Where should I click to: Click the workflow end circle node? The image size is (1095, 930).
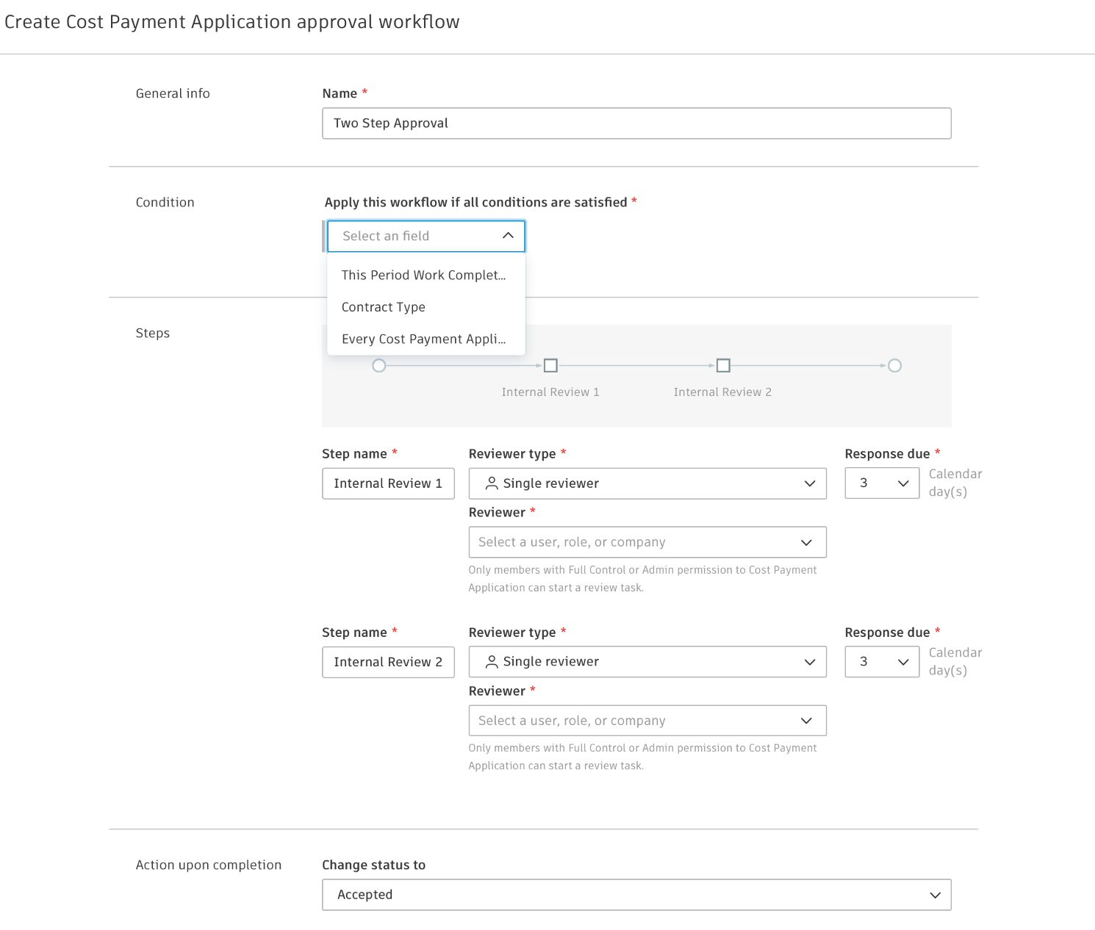tap(894, 365)
